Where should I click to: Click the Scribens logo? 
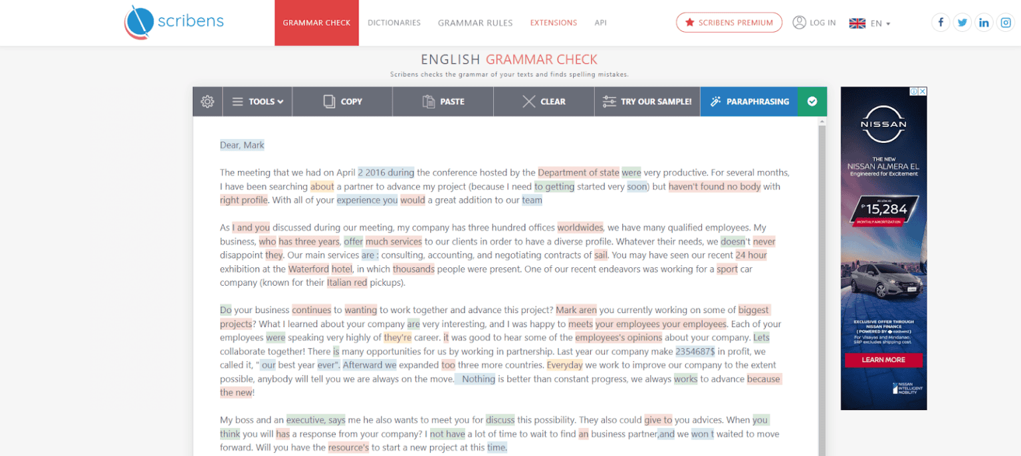pos(174,23)
